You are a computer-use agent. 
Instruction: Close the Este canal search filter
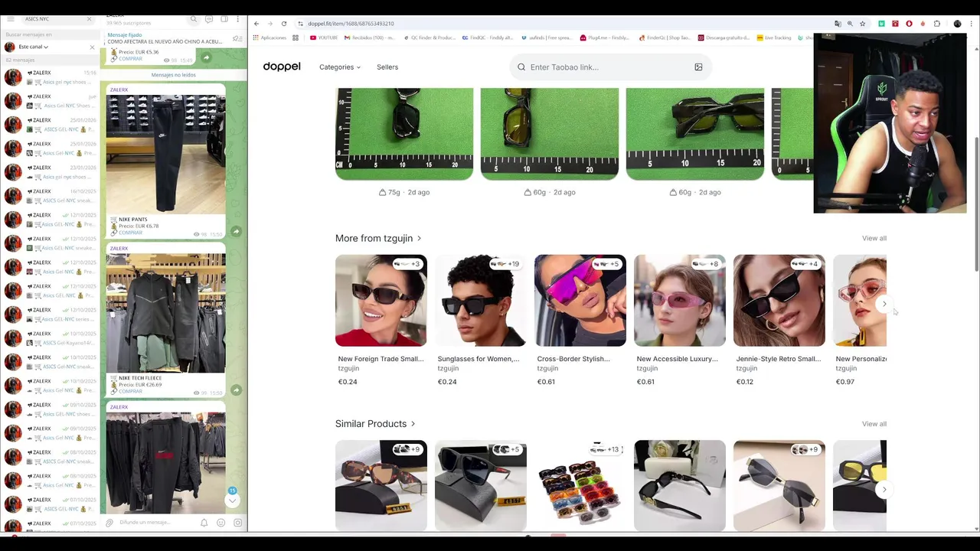pyautogui.click(x=92, y=47)
